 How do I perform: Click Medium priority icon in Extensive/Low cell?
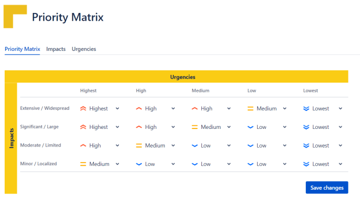point(250,109)
